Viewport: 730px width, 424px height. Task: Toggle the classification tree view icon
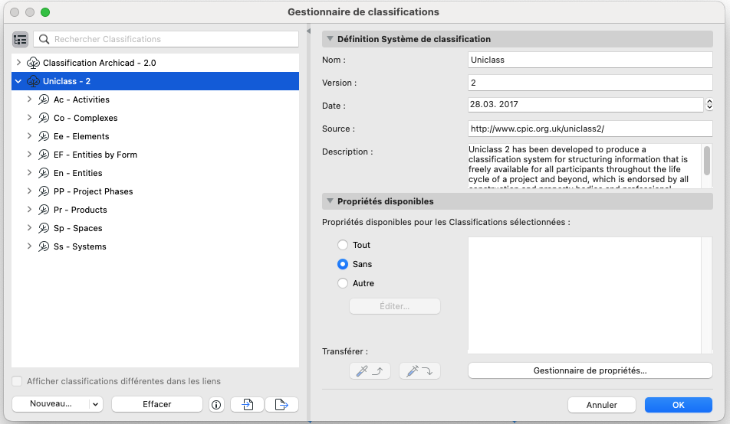tap(20, 40)
